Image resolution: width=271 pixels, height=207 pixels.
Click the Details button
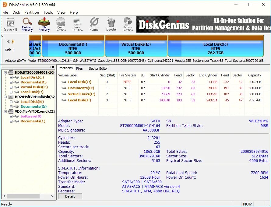click(70, 196)
